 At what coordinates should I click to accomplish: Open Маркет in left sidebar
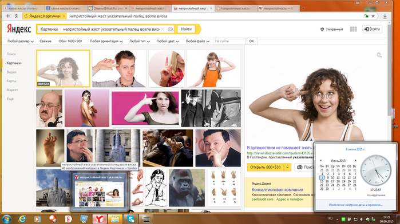(12, 90)
